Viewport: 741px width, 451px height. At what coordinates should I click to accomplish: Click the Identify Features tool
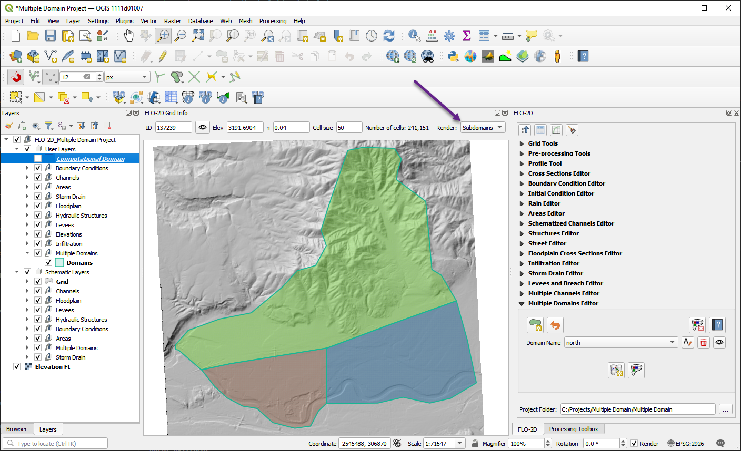click(x=414, y=36)
